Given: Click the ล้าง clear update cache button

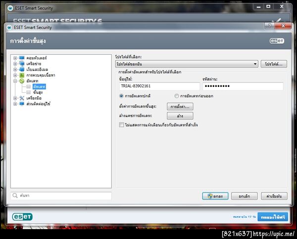Looking at the screenshot, I should (x=180, y=116).
